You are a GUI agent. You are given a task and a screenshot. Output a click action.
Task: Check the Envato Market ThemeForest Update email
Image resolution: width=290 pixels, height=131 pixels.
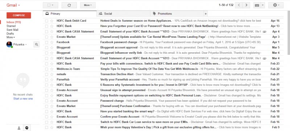[46, 37]
